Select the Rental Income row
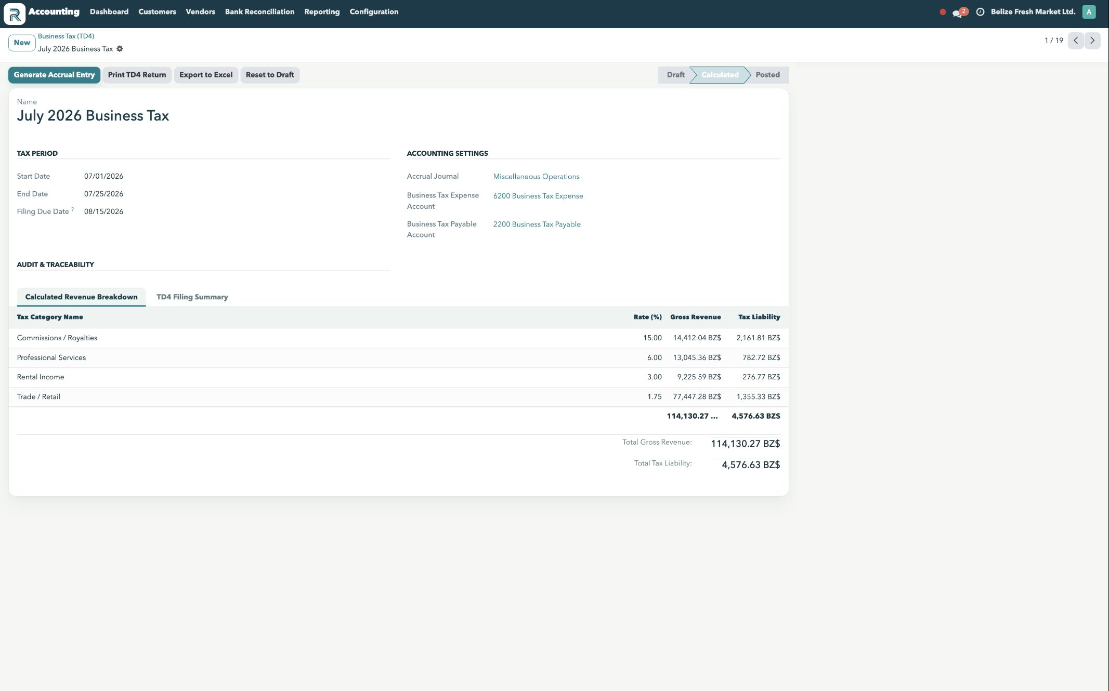 point(398,377)
